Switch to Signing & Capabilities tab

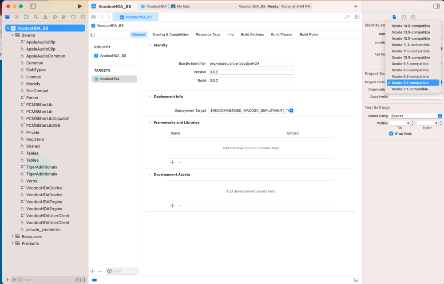170,35
